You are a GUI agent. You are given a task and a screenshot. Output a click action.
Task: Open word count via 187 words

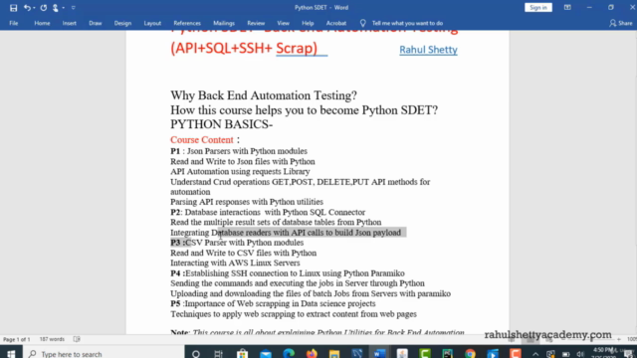[52, 339]
